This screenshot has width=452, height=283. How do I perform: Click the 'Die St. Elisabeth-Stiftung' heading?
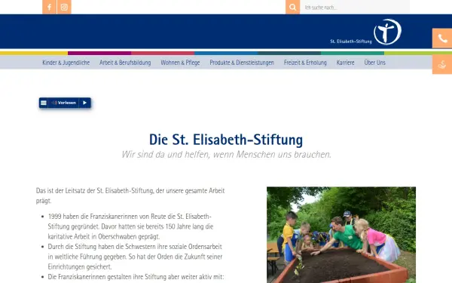pyautogui.click(x=226, y=140)
